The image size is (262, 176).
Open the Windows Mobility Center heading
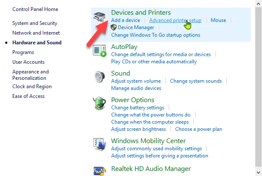148,141
